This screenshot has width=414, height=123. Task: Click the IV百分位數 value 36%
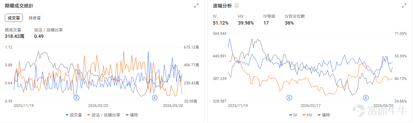(289, 23)
